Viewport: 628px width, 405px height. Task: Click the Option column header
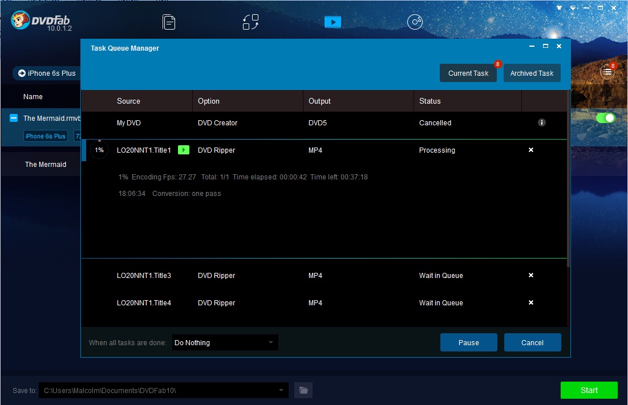(209, 101)
